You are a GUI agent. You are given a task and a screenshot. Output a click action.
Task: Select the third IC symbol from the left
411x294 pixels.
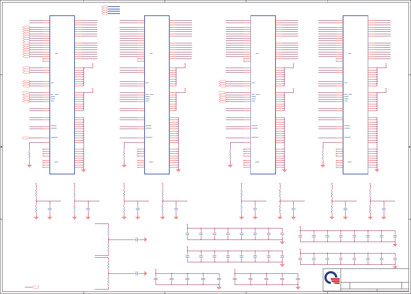tap(263, 95)
